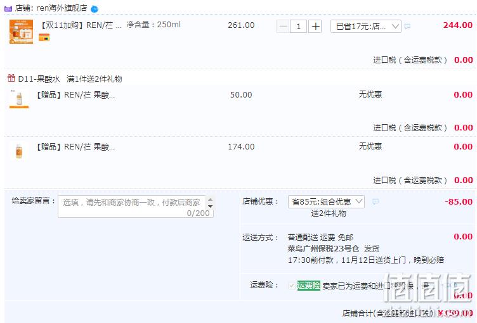Click the Tmall shop icon beside 店铺
The width and height of the screenshot is (477, 323).
8,8
